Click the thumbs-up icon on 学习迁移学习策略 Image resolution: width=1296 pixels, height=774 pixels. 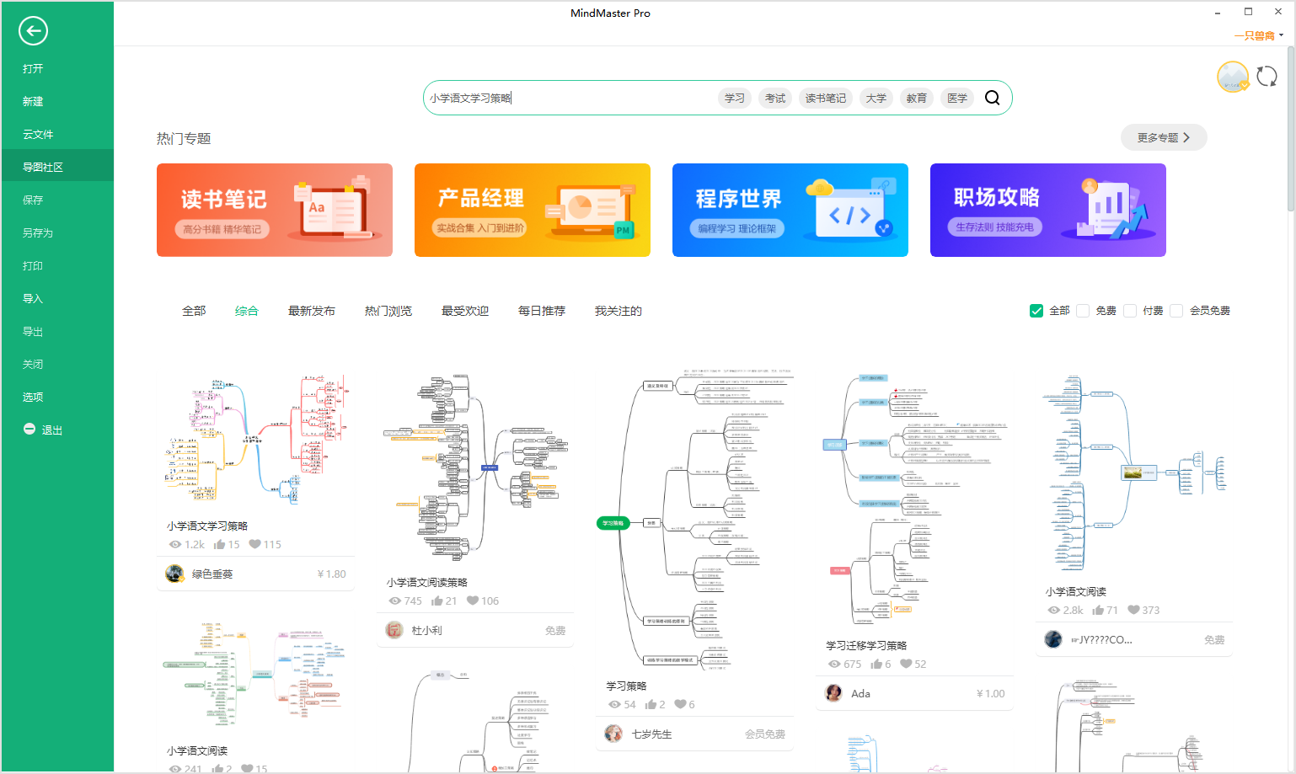click(x=876, y=665)
